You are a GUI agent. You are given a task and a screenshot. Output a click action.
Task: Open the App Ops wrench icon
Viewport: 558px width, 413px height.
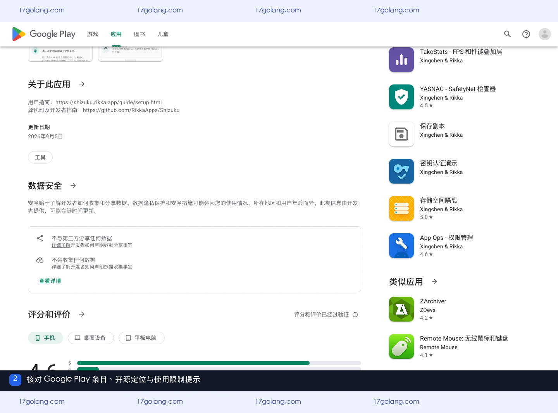pyautogui.click(x=401, y=246)
